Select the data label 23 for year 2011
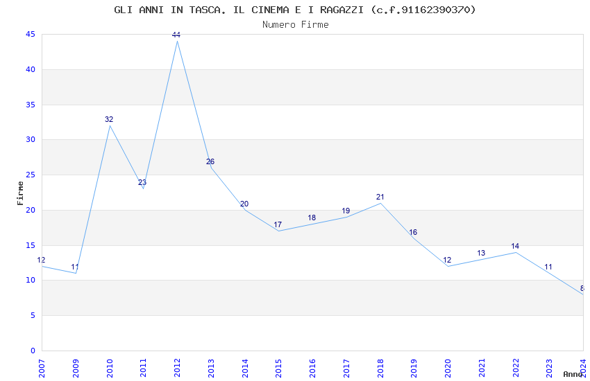590x381 pixels. click(x=142, y=182)
